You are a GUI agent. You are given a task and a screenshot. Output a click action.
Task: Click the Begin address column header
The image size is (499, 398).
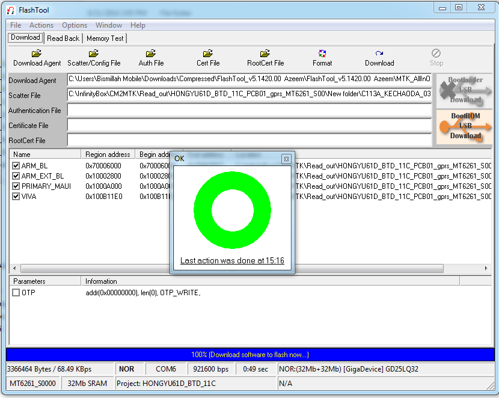pos(153,155)
